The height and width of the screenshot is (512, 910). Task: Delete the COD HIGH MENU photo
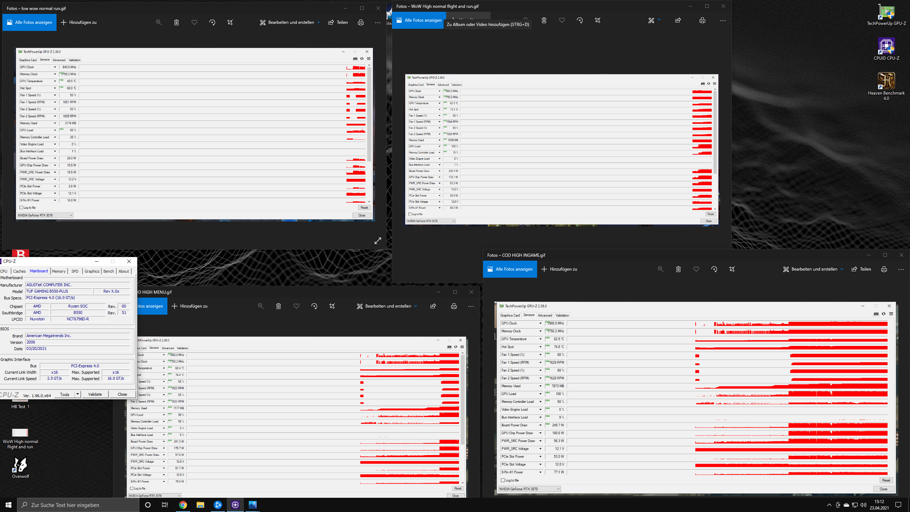coord(278,306)
